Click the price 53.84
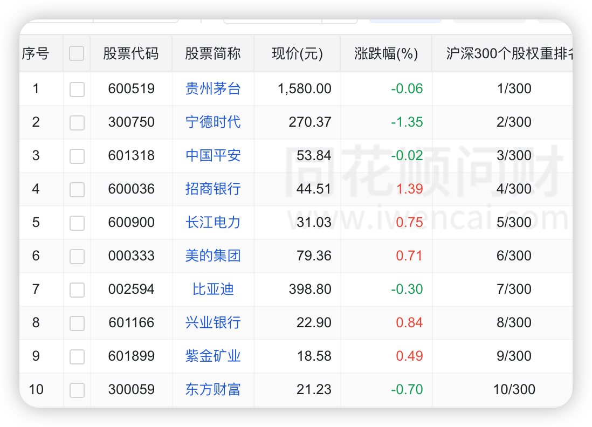Screen dimensions: 592x427 314,156
